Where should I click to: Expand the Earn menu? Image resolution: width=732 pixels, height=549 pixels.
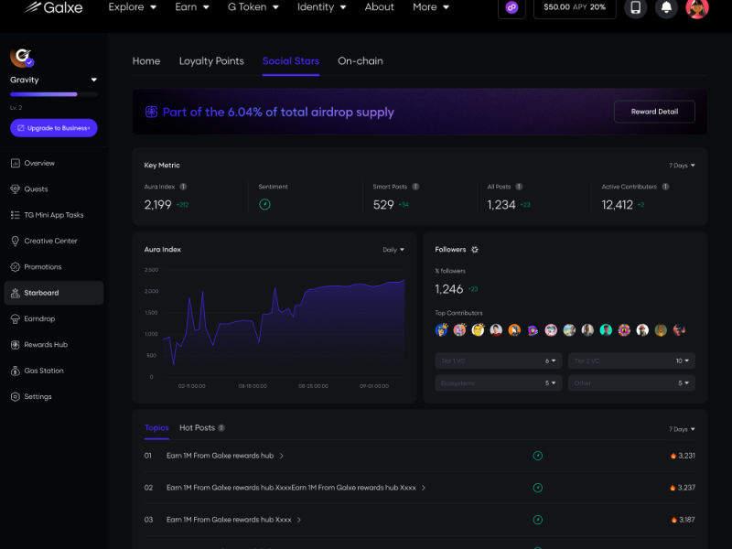(192, 7)
